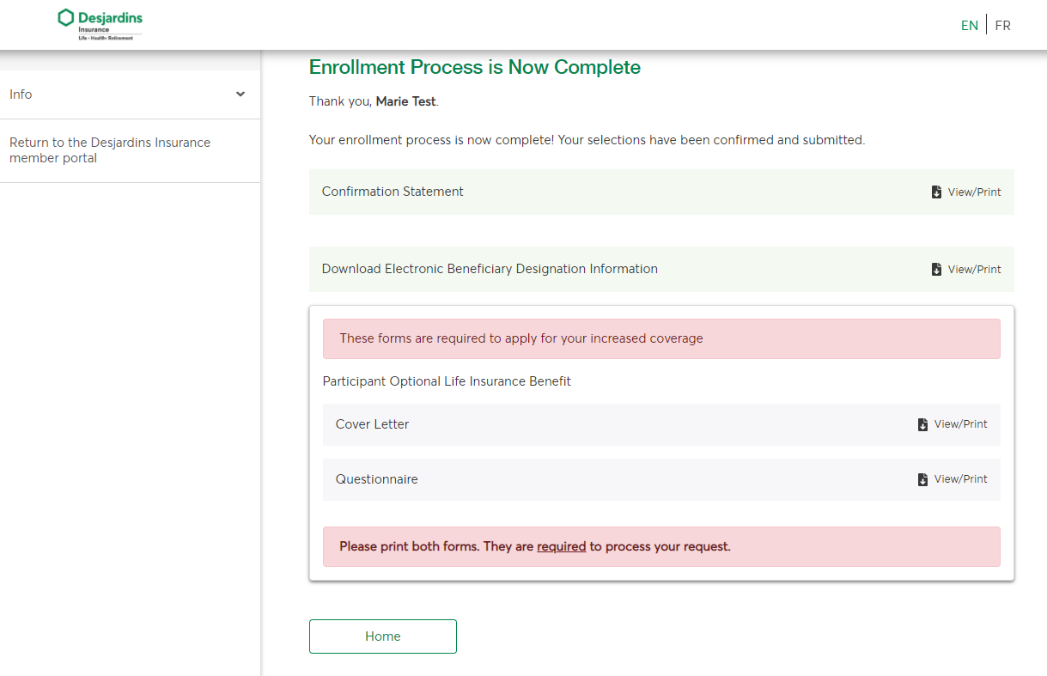Click View/Print text beside Questionnaire

960,479
